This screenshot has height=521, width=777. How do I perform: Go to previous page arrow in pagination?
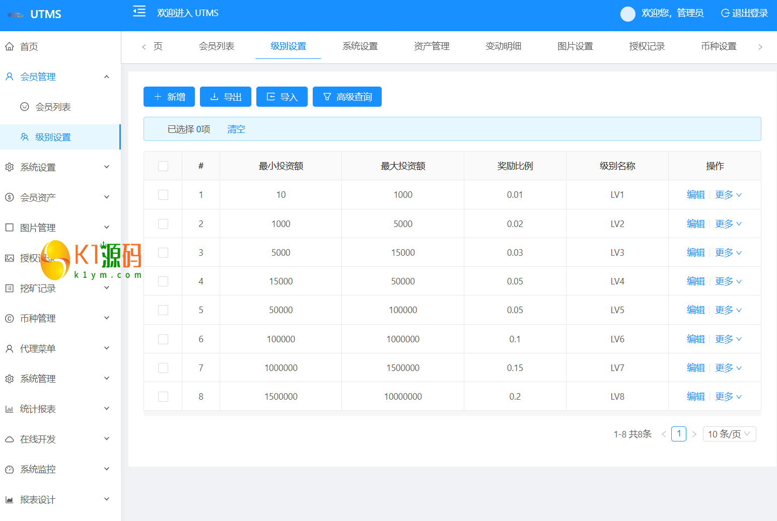tap(664, 434)
